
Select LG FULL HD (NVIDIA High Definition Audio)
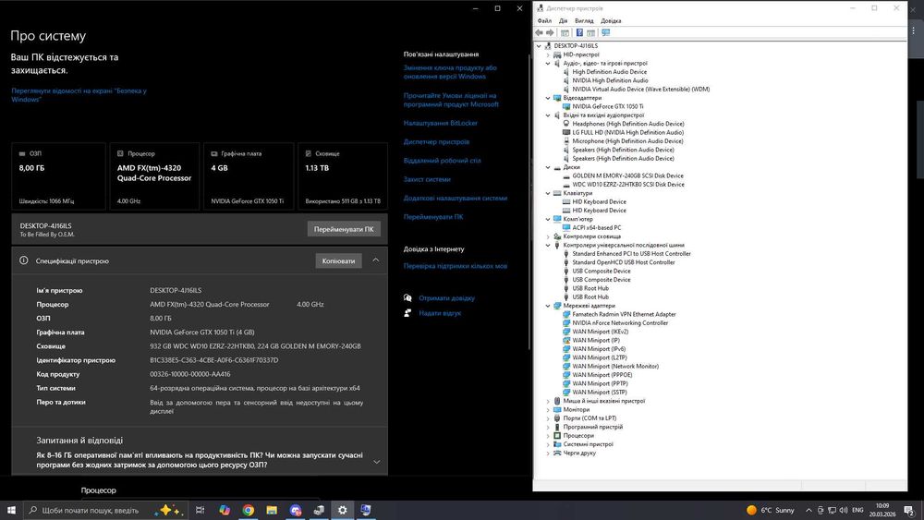(627, 132)
